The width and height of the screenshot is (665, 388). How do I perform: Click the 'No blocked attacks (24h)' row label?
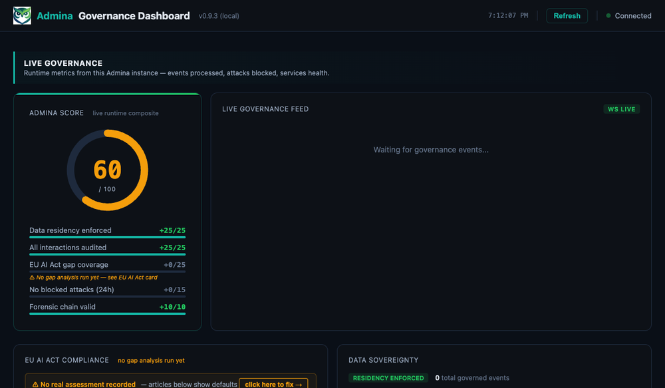tap(72, 290)
